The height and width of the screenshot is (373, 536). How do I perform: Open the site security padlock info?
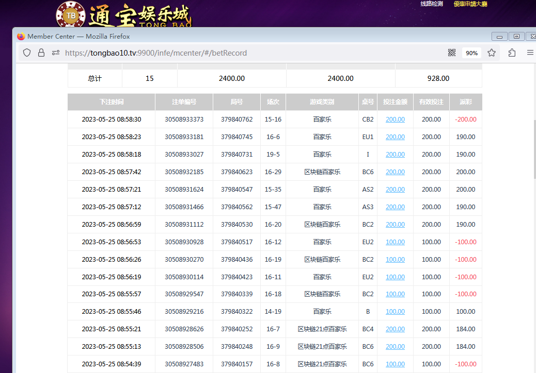(x=41, y=53)
